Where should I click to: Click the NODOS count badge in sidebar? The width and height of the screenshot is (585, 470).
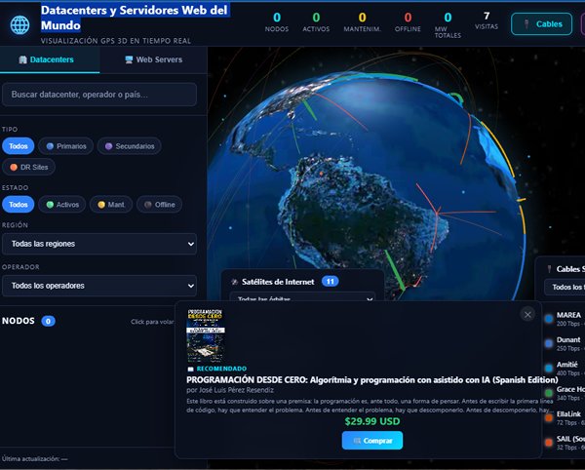click(x=48, y=321)
